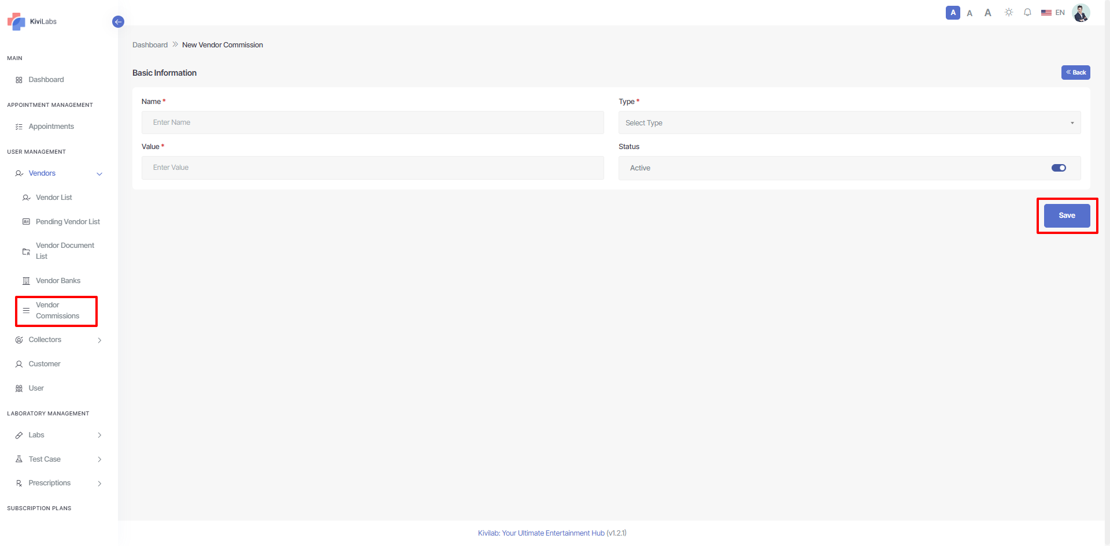The width and height of the screenshot is (1110, 546).
Task: Click 'New Vendor Commission' breadcrumb text
Action: (223, 45)
